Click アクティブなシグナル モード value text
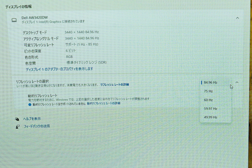The height and width of the screenshot is (168, 252). click(x=82, y=38)
